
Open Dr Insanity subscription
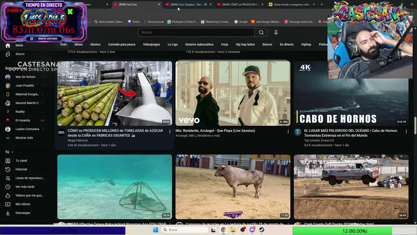[23, 120]
